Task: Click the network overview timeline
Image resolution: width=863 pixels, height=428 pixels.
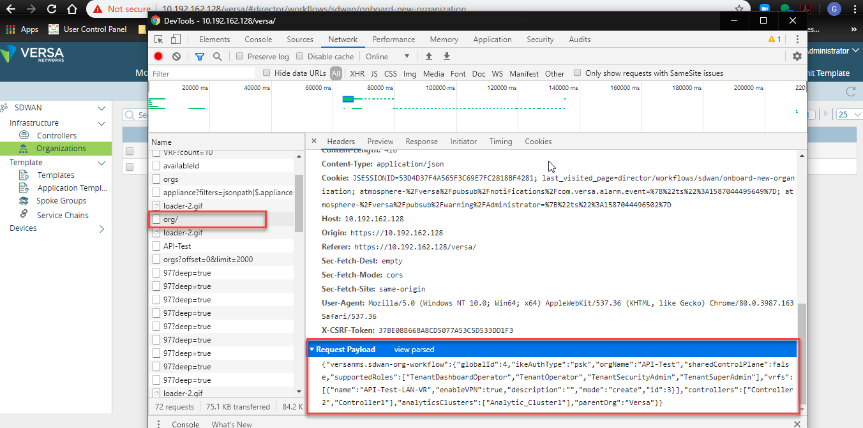Action: [477, 105]
